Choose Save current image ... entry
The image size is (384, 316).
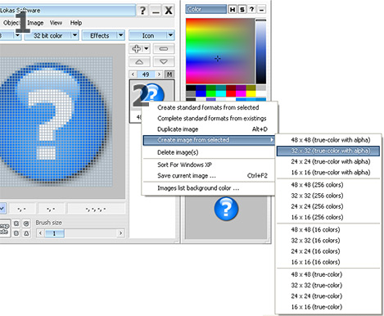[208, 175]
